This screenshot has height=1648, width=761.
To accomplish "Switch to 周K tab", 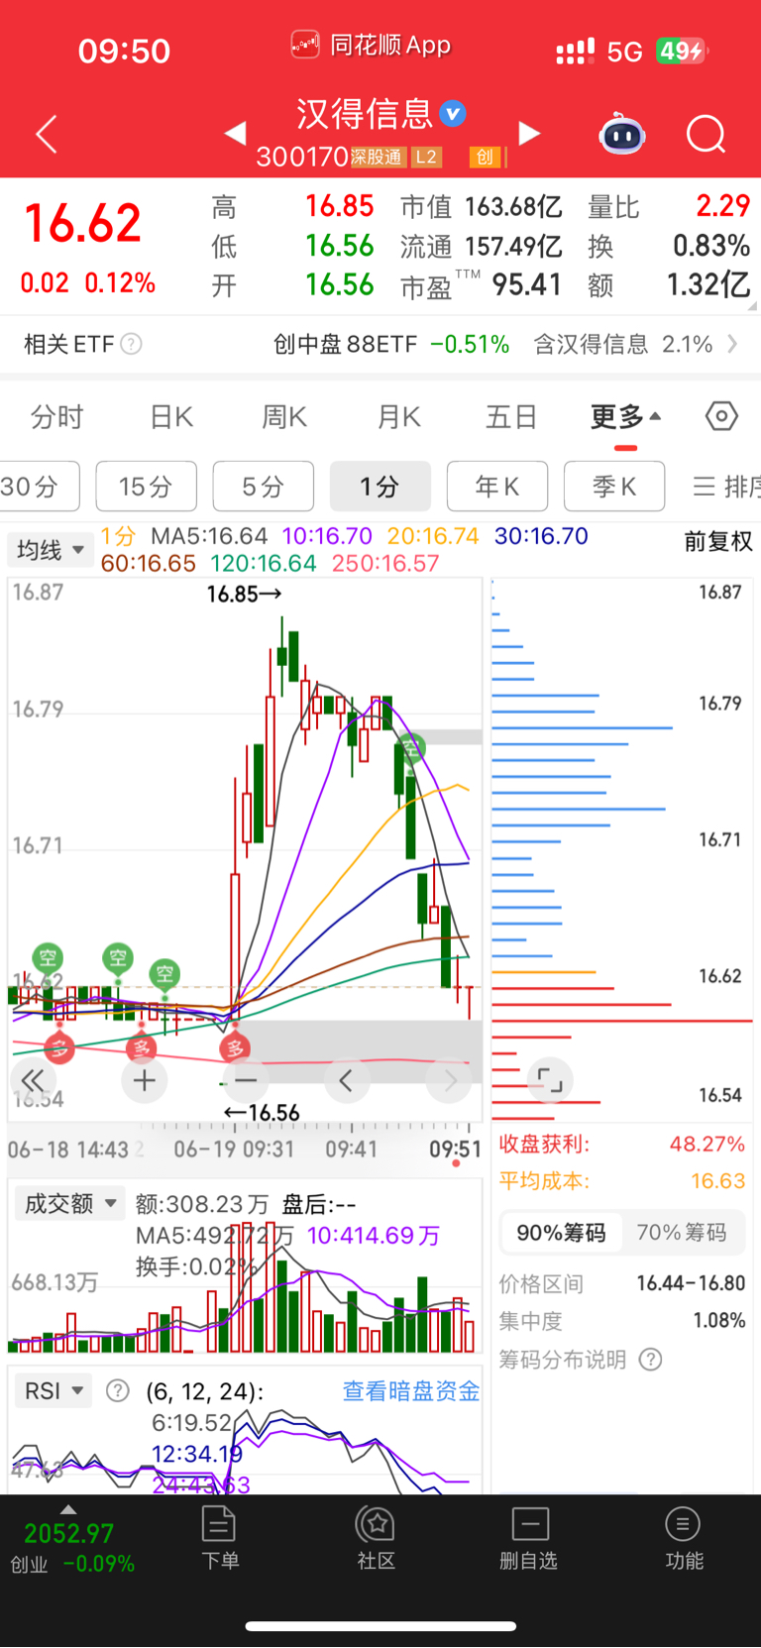I will click(284, 417).
